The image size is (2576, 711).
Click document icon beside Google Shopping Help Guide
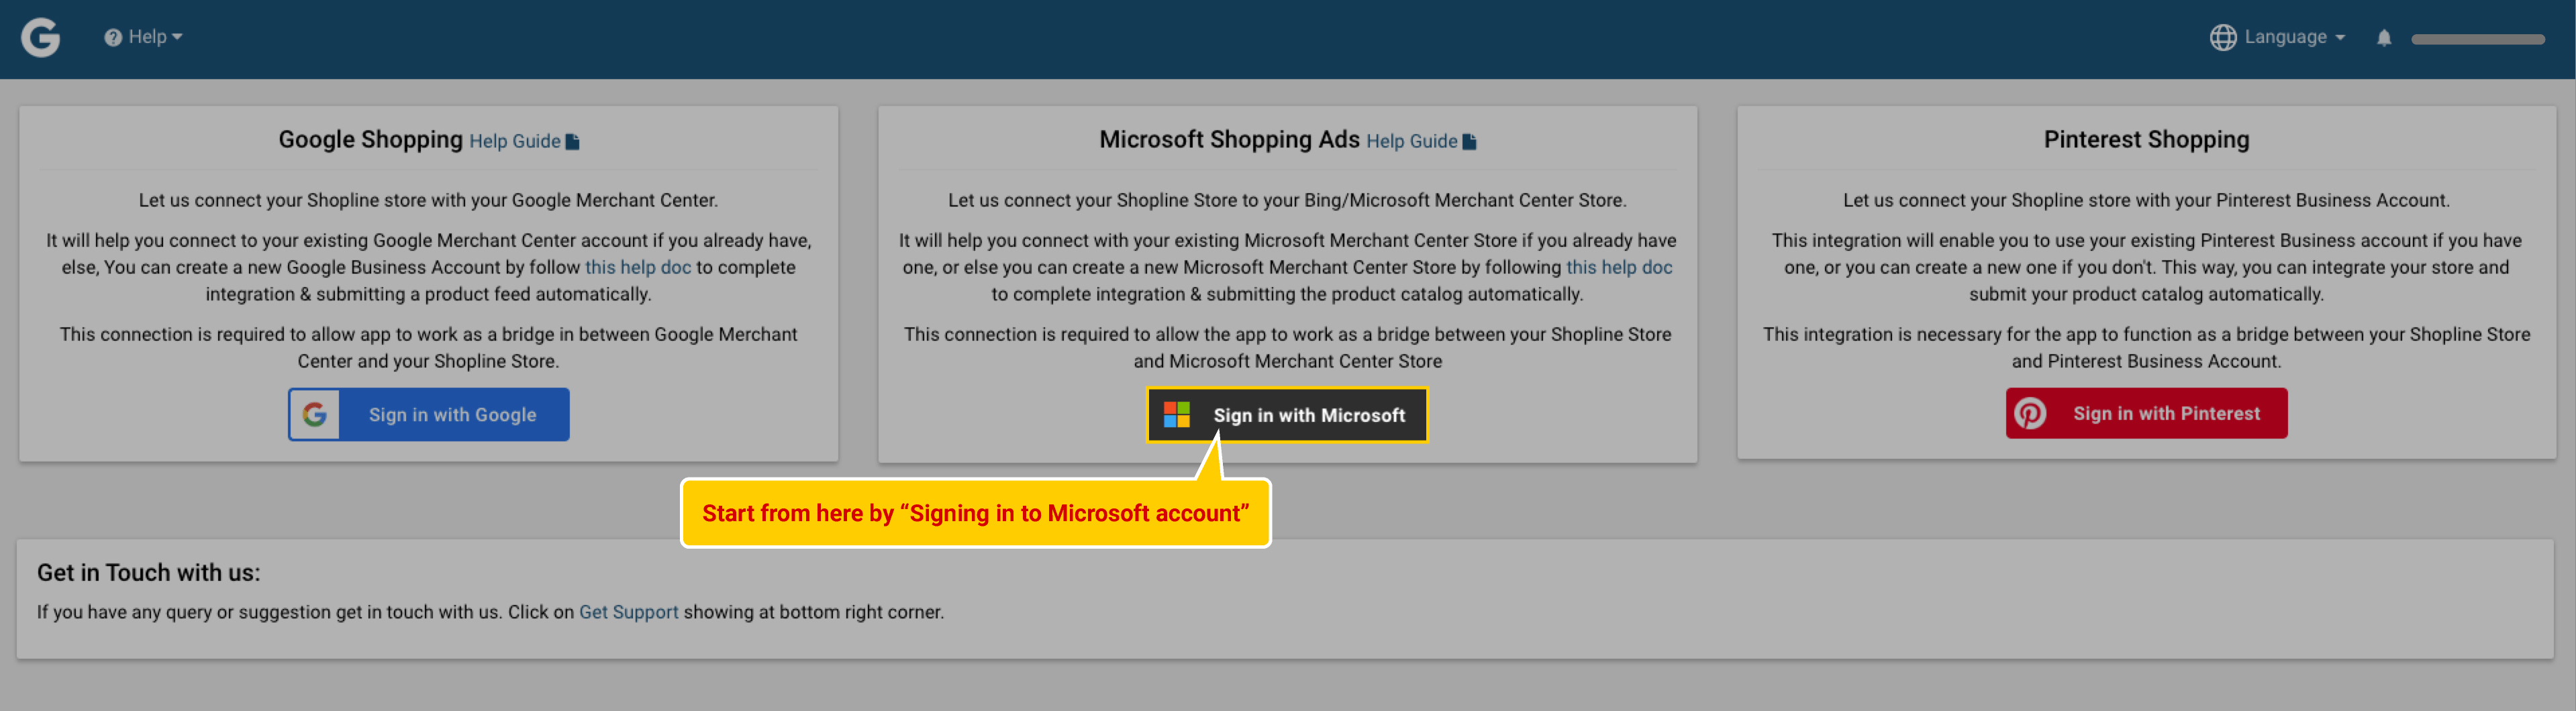[x=573, y=141]
